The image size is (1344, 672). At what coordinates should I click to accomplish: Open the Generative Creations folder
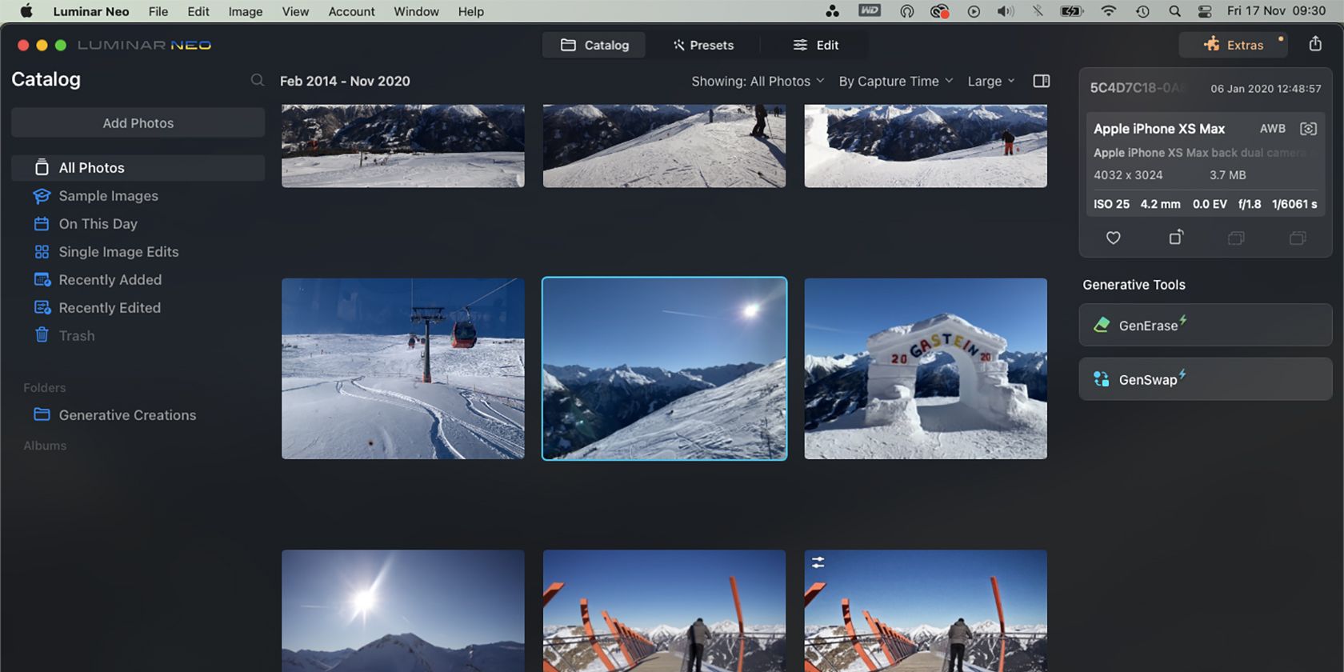click(126, 415)
